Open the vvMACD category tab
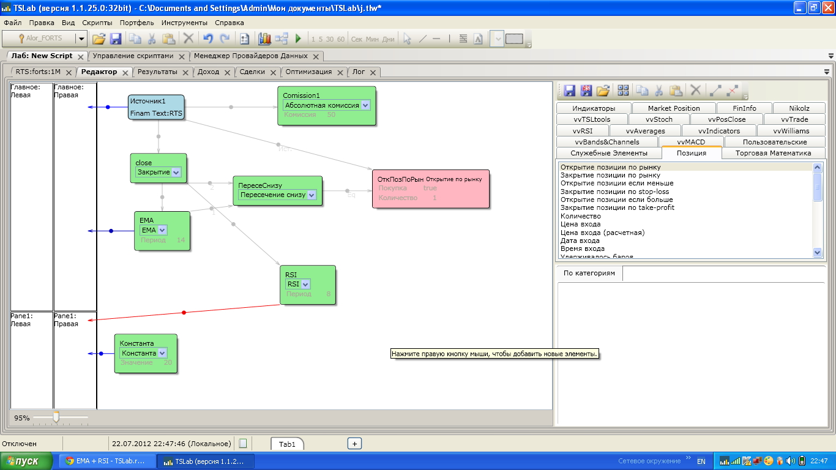 691,142
